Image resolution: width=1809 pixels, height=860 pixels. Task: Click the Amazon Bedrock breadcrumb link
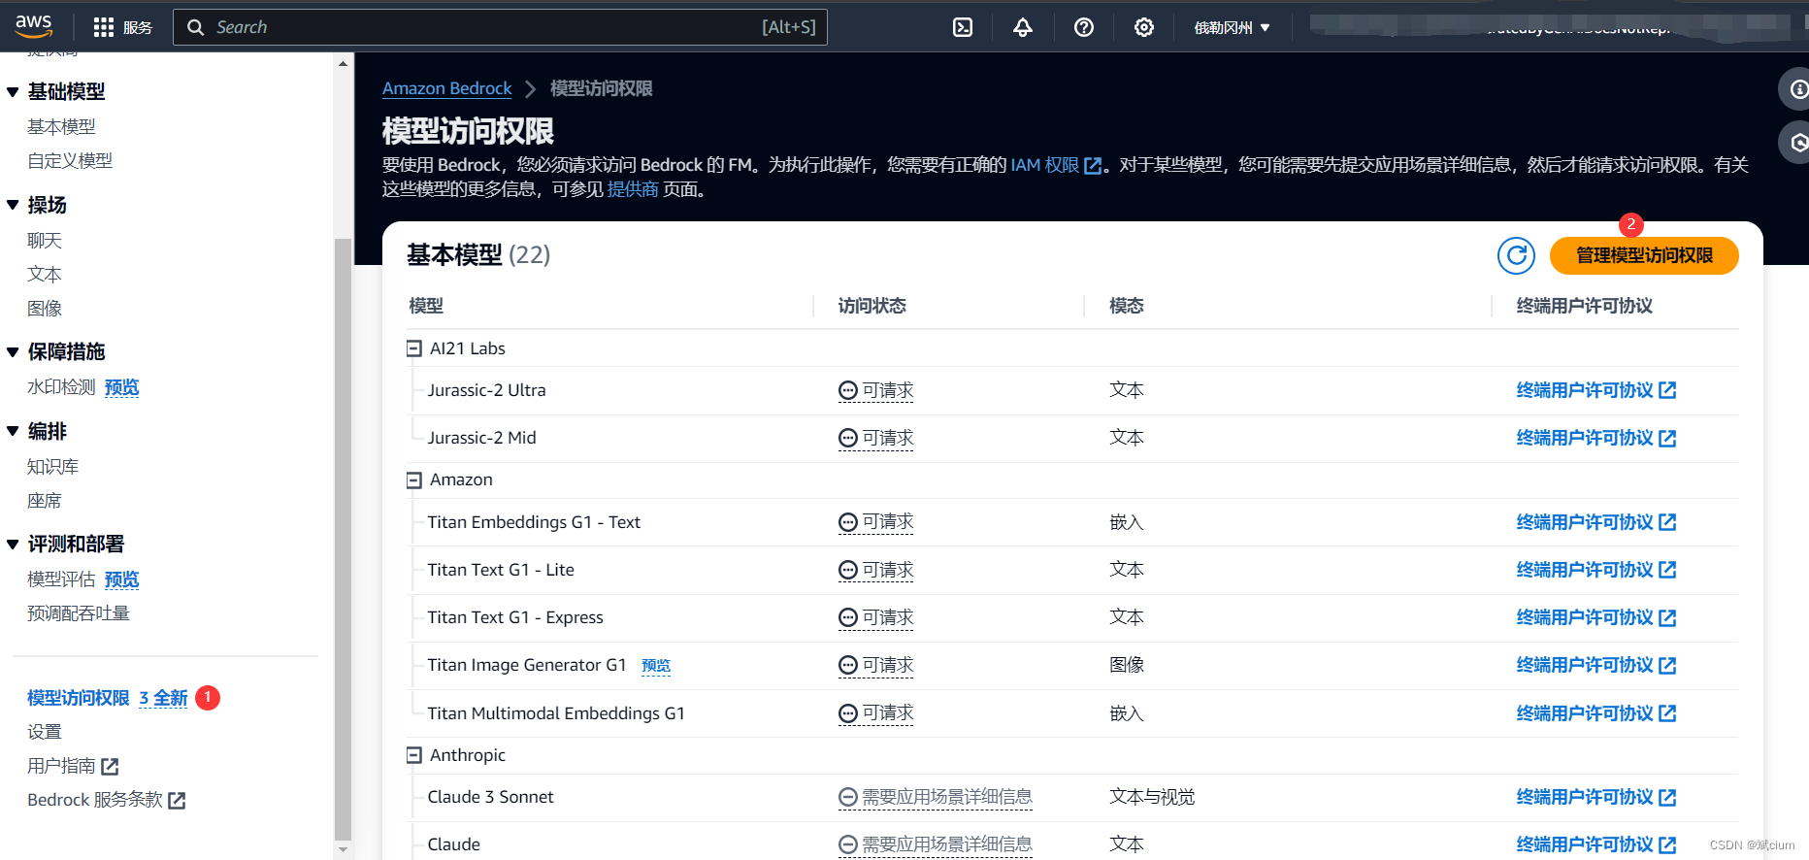pos(446,88)
